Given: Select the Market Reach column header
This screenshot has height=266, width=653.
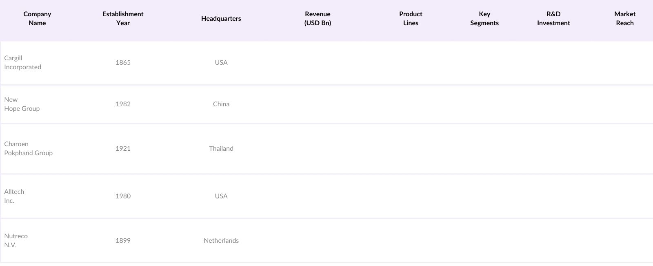Looking at the screenshot, I should click(x=625, y=19).
